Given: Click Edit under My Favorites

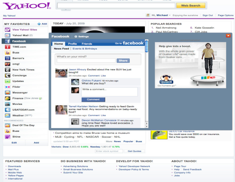Looking at the screenshot, I should point(14,143).
